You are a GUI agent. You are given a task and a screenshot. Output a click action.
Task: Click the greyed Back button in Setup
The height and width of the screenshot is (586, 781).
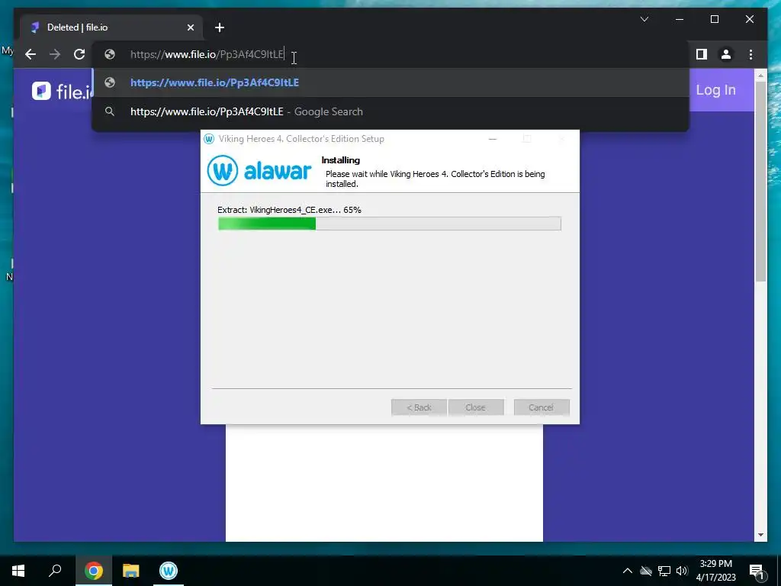click(x=419, y=407)
